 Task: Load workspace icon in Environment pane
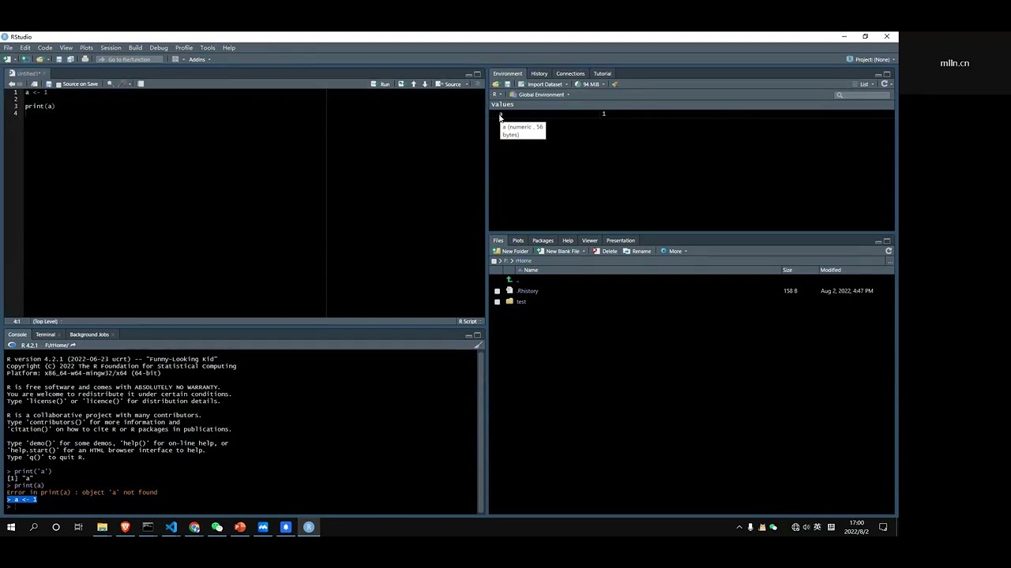tap(495, 84)
